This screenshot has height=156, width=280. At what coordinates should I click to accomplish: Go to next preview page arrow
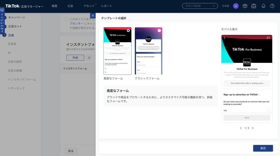253,128
